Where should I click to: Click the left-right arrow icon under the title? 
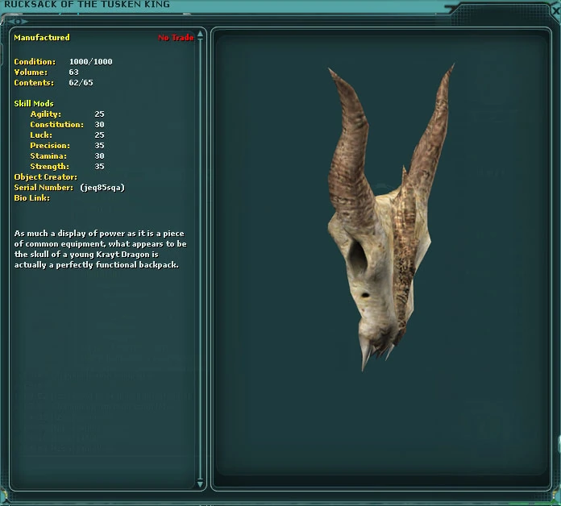pos(18,20)
